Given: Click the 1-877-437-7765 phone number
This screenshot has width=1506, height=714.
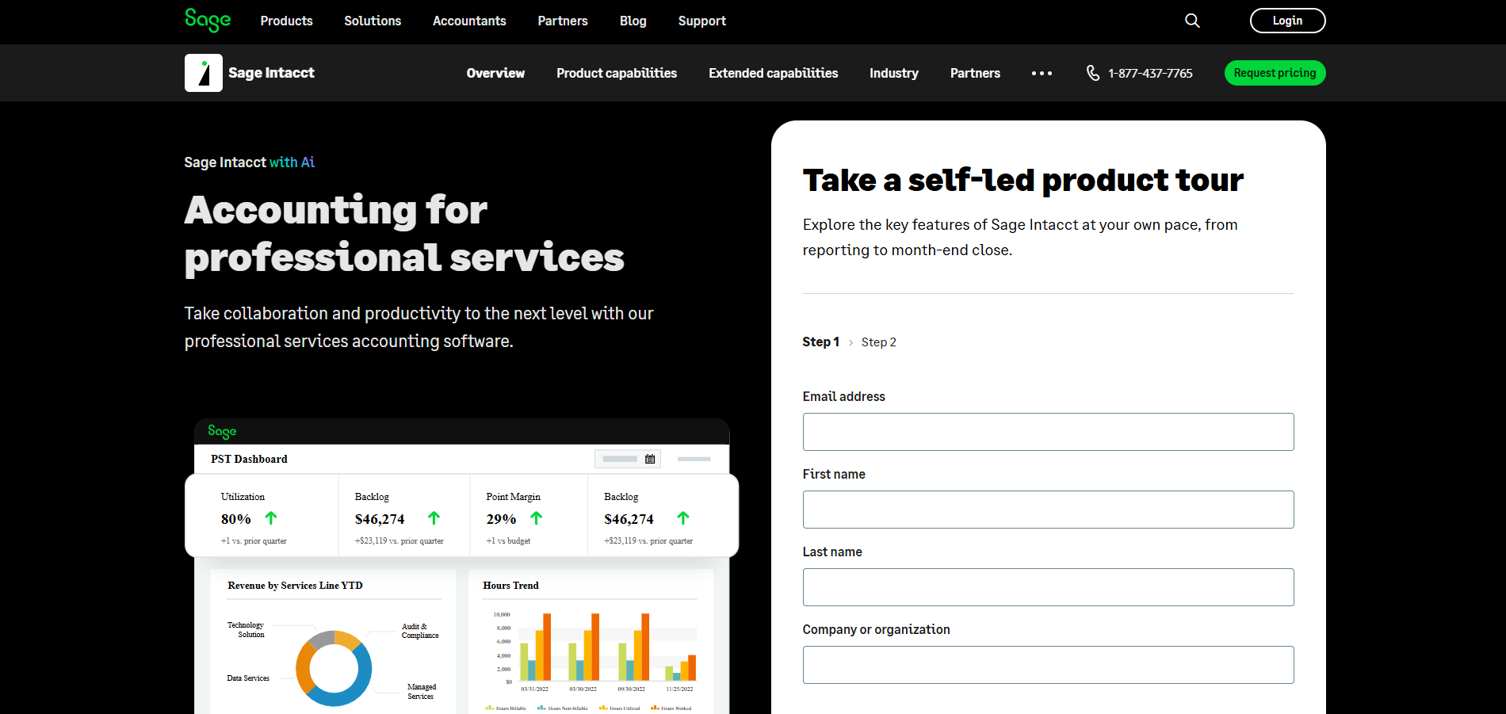Looking at the screenshot, I should [1150, 73].
